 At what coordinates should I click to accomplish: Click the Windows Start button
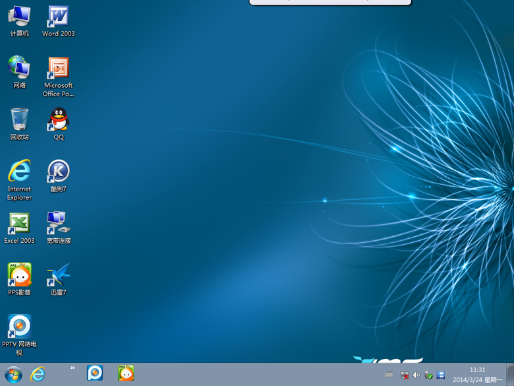click(13, 374)
